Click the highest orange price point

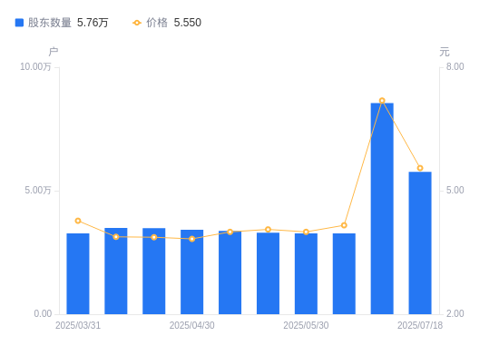tap(382, 101)
